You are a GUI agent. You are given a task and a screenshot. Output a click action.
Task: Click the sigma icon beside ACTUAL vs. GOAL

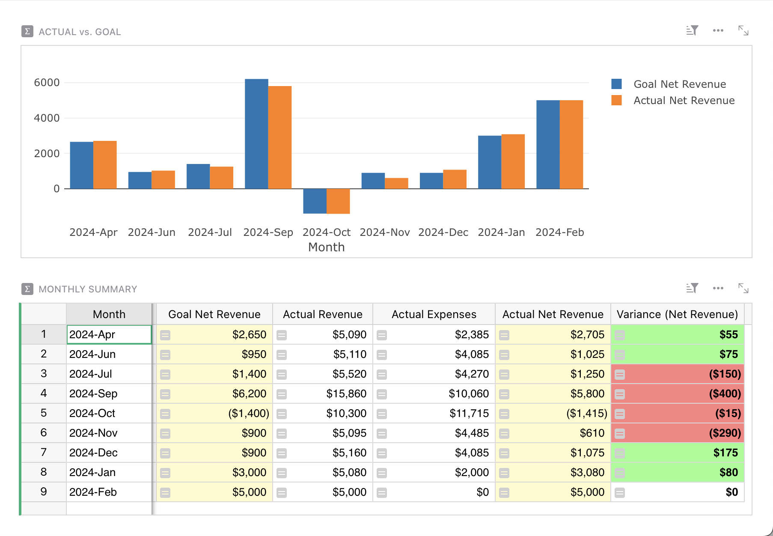[27, 31]
